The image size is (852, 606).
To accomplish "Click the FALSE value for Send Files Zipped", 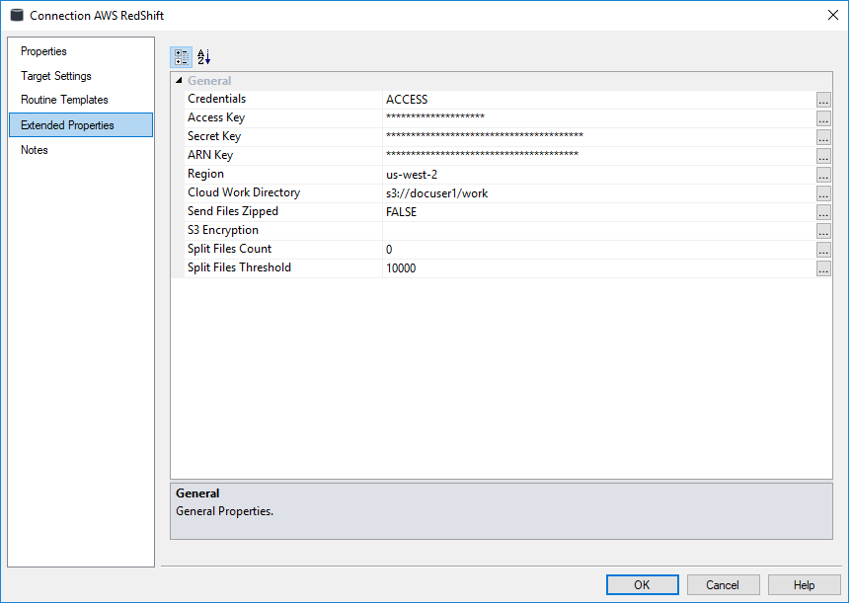I will click(599, 212).
